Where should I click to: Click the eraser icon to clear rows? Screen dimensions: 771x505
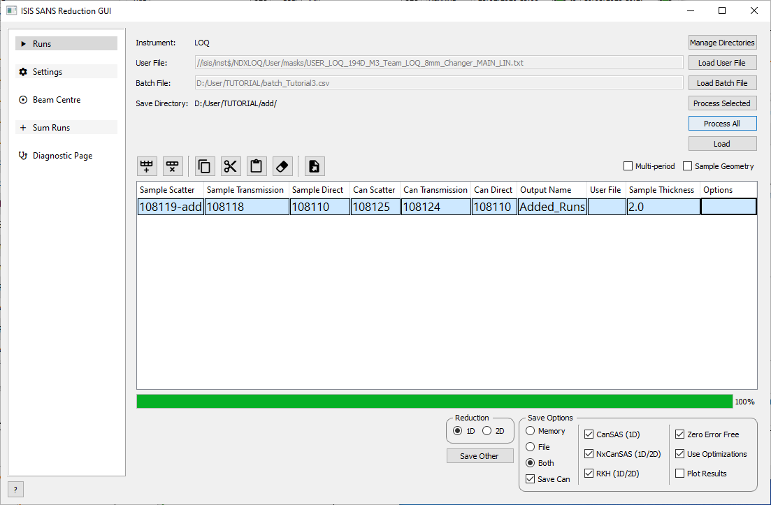coord(282,166)
